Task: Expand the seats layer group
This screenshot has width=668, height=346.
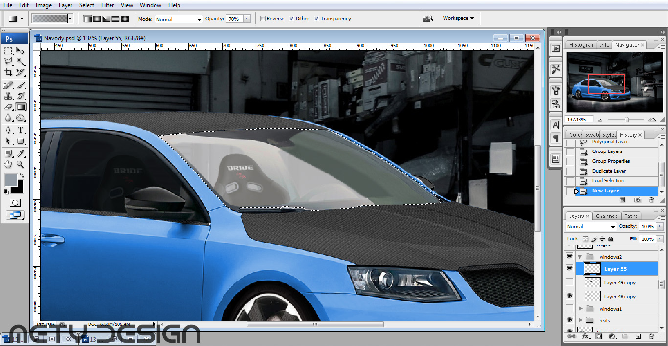Action: pyautogui.click(x=580, y=320)
